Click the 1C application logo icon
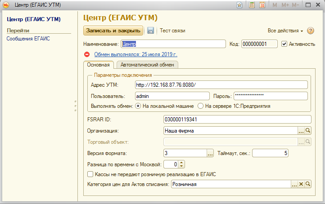 [6, 5]
